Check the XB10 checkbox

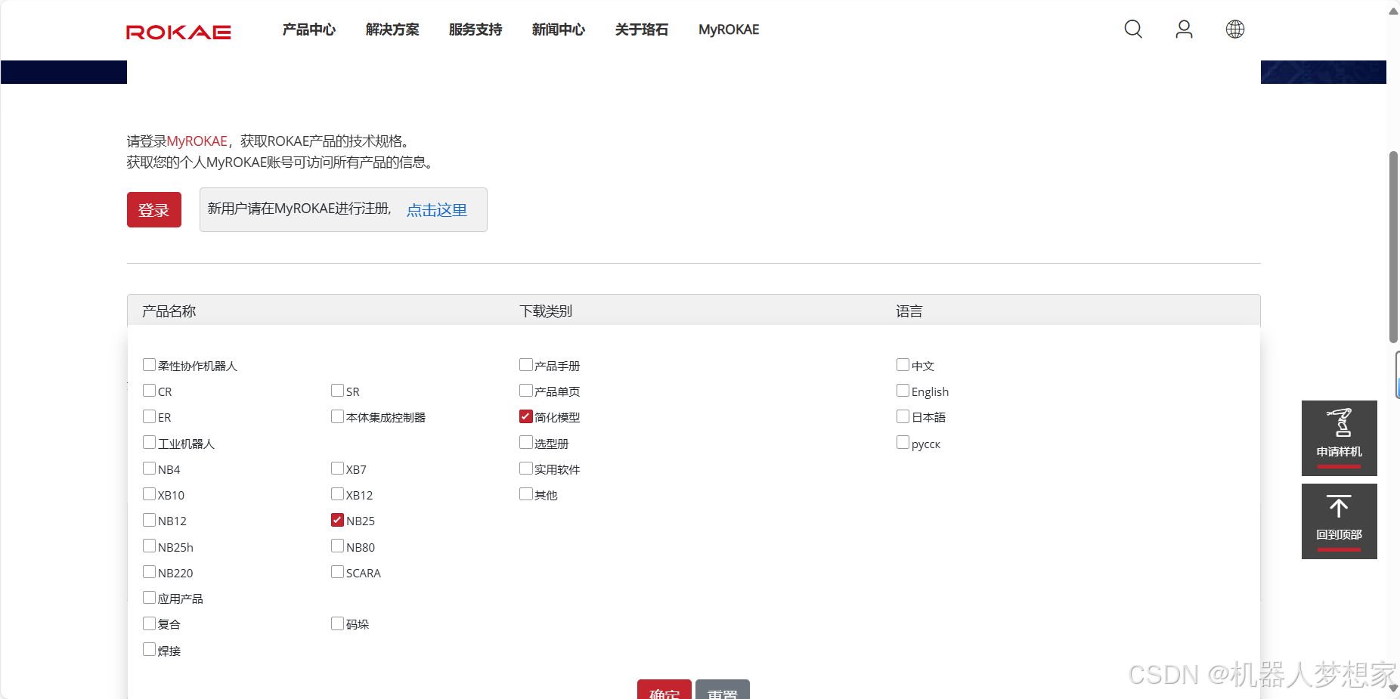click(x=149, y=494)
